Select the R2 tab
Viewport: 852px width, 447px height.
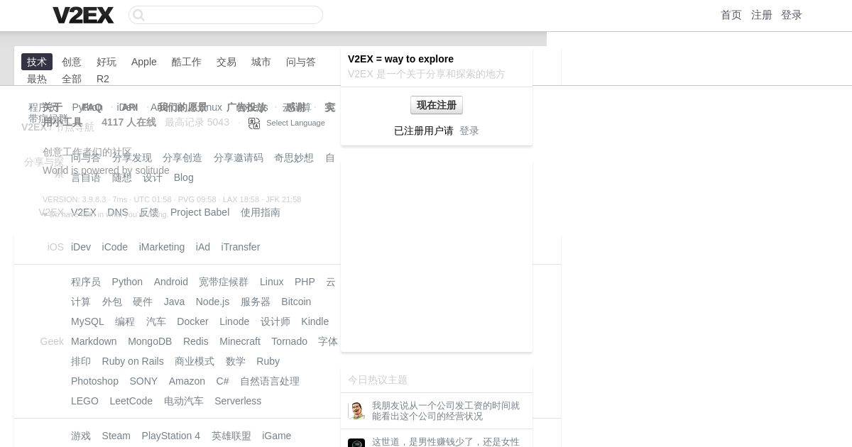click(103, 79)
